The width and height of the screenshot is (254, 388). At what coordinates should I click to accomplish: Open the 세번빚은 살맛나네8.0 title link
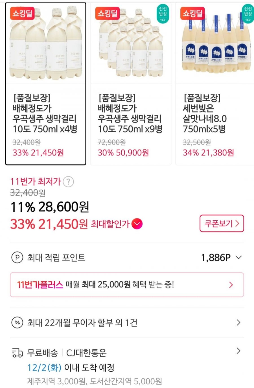coord(205,113)
